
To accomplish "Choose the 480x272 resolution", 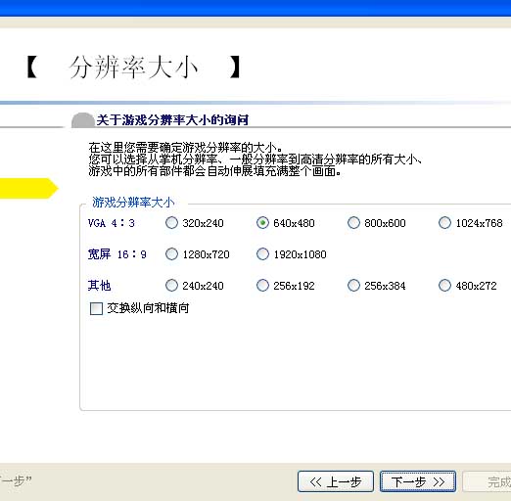I will (x=444, y=286).
